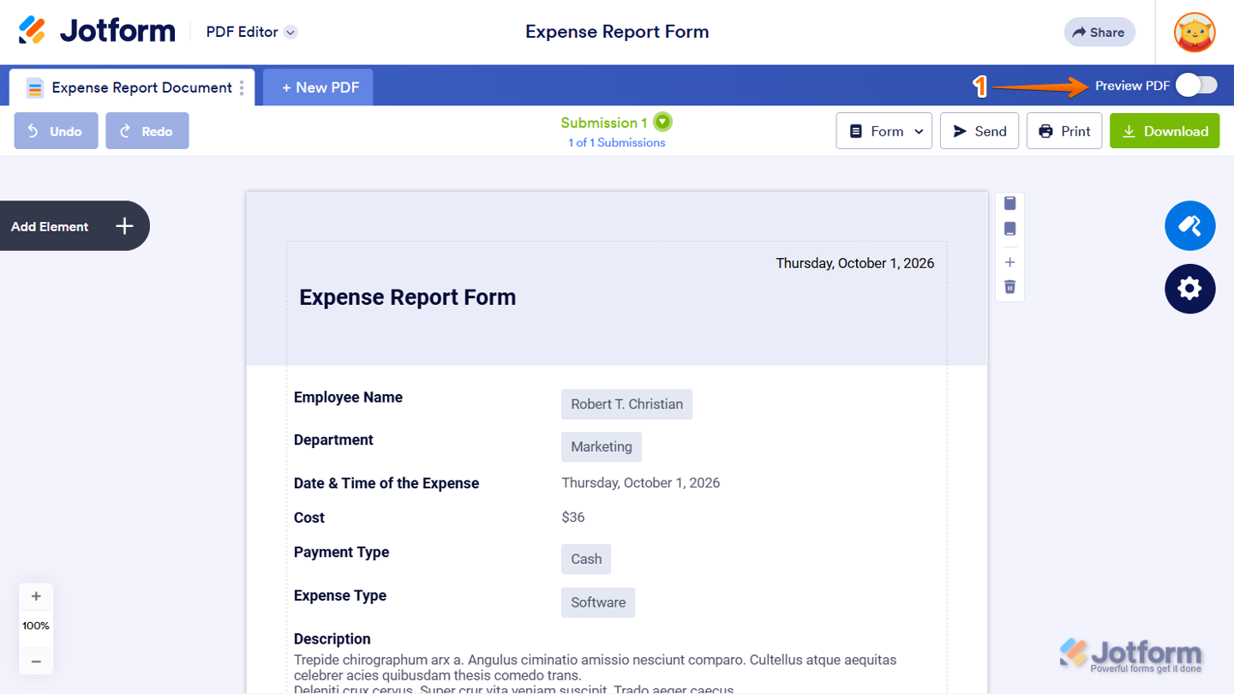This screenshot has width=1234, height=694.
Task: Select the second page layout icon
Action: pos(1009,229)
